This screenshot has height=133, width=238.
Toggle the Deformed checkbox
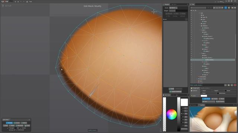pyautogui.click(x=17, y=130)
